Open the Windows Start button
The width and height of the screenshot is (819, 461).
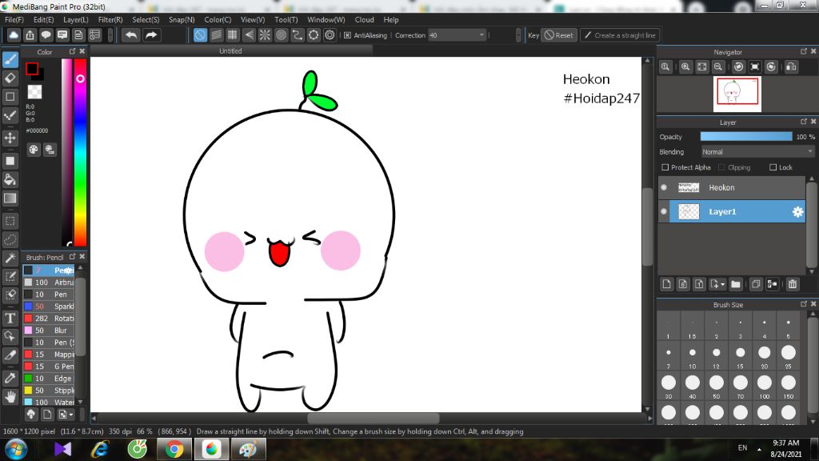(x=16, y=450)
